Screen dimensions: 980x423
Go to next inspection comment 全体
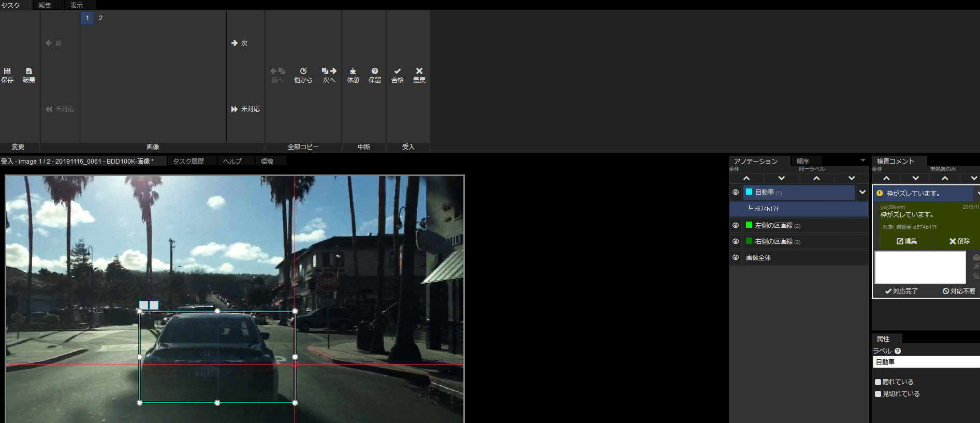point(916,178)
